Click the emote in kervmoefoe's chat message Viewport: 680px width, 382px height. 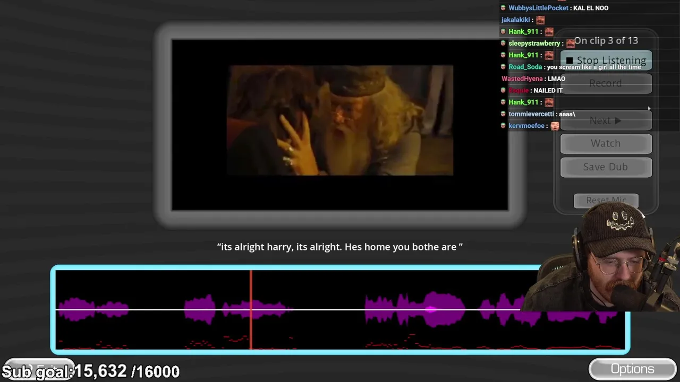click(x=555, y=126)
